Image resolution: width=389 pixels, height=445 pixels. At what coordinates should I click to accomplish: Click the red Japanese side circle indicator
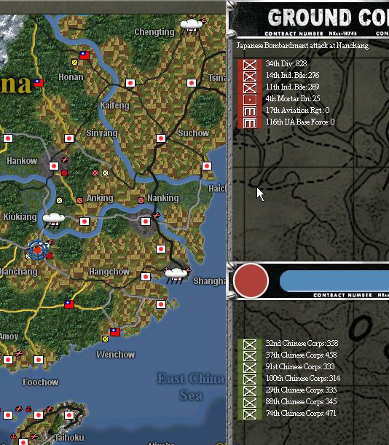251,280
